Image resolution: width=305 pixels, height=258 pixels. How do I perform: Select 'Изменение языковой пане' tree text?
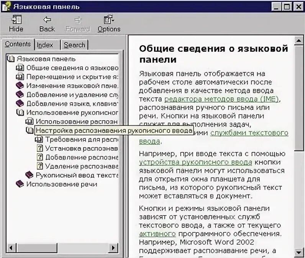coord(72,86)
